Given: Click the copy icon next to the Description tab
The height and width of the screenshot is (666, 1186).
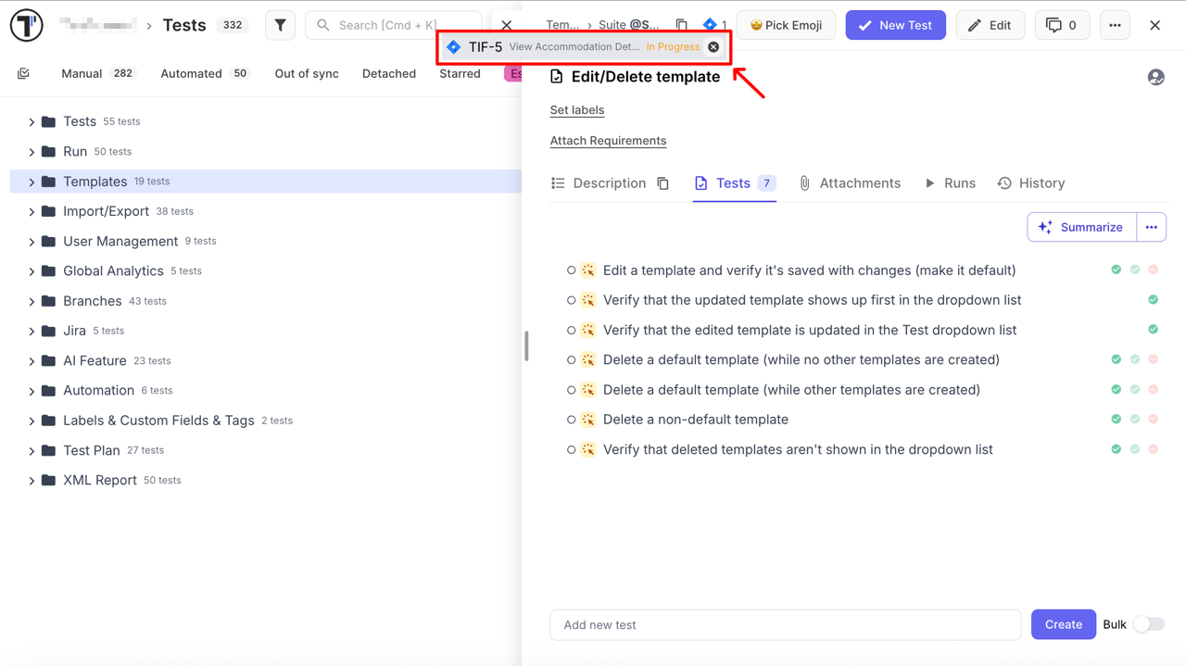Looking at the screenshot, I should pyautogui.click(x=663, y=183).
